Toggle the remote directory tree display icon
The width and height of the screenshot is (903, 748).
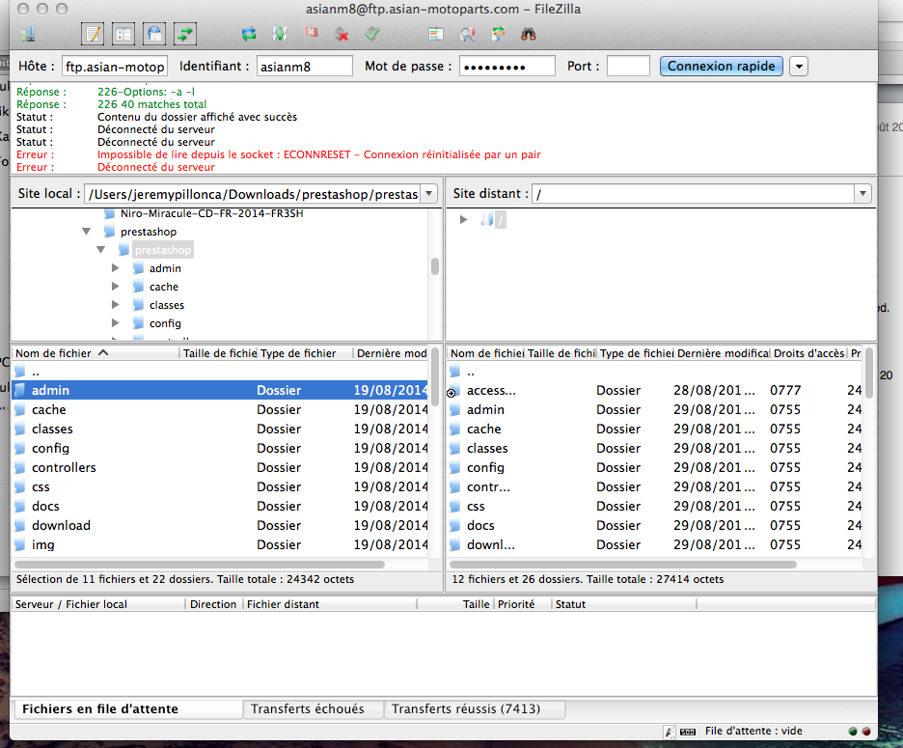pos(154,34)
